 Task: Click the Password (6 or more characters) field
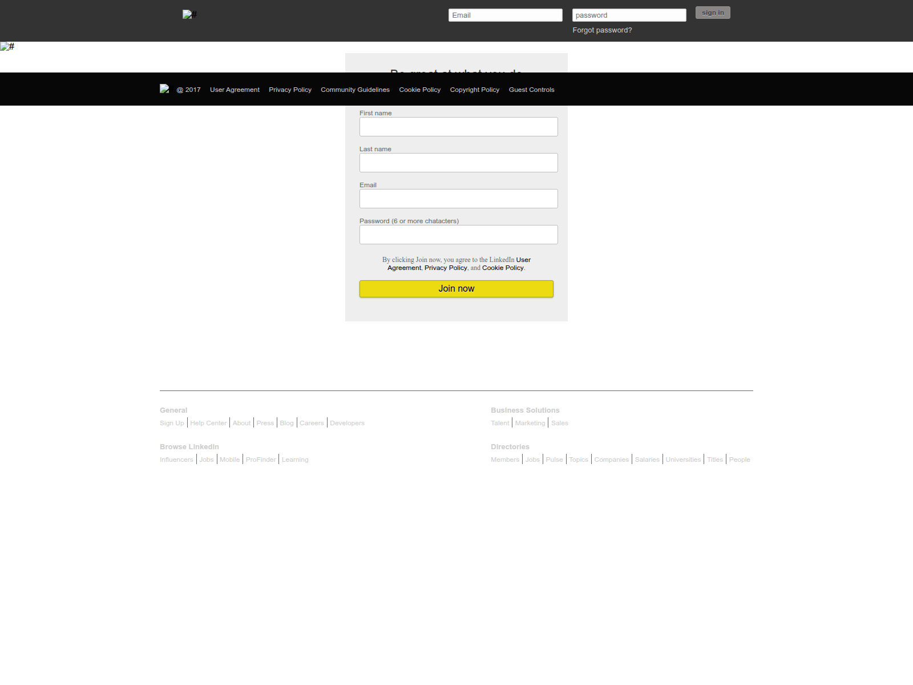coord(459,235)
